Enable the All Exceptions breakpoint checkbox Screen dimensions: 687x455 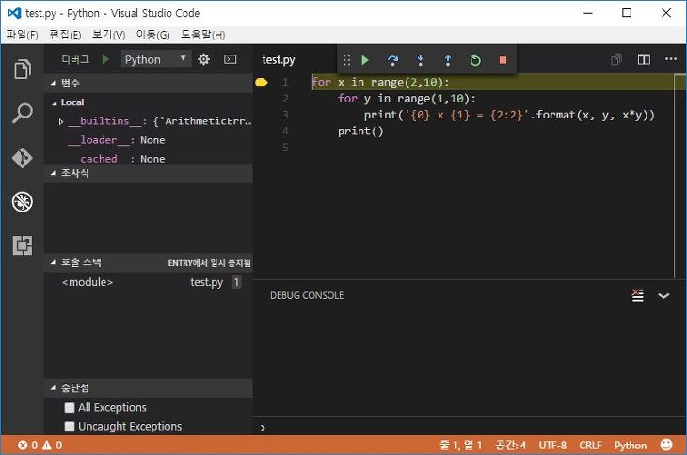(x=70, y=408)
